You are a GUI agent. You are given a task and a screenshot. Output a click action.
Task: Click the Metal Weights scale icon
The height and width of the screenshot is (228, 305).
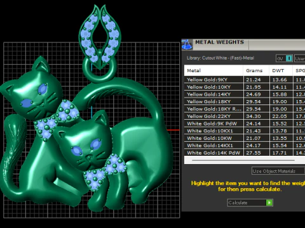187,44
